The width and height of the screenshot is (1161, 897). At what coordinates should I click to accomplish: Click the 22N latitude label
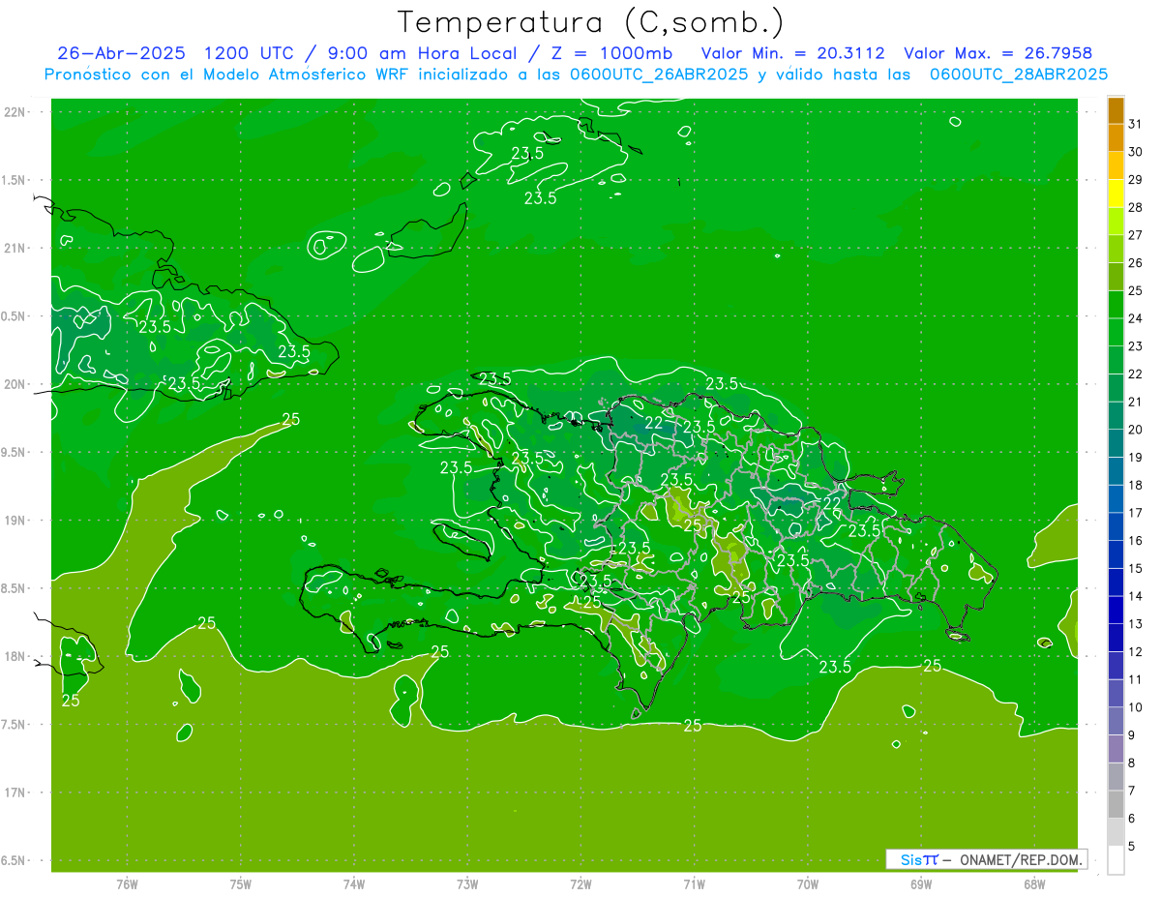(14, 111)
